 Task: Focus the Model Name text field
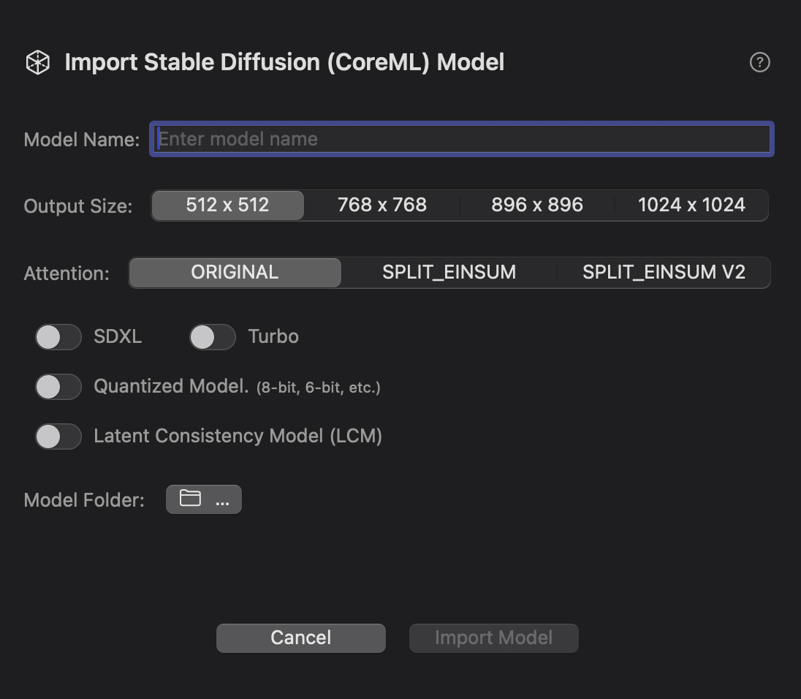[462, 139]
